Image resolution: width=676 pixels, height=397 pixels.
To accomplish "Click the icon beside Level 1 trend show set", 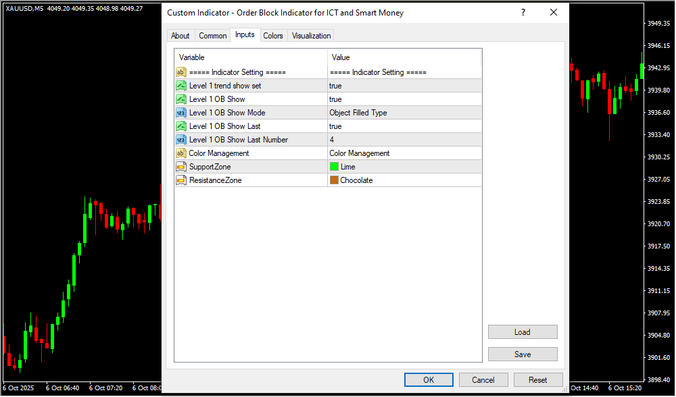I will 181,86.
